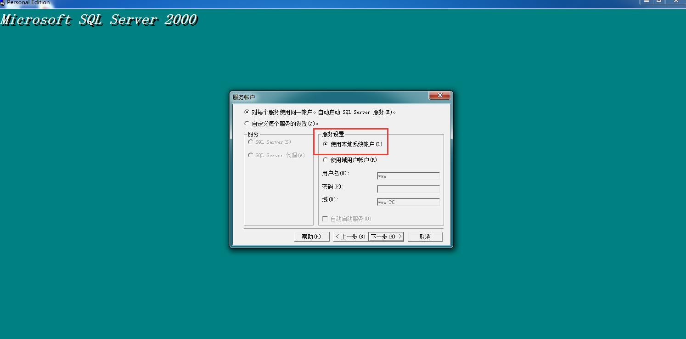Click the 用户名 input showing www
Screen dimensions: 686x339
coord(408,175)
